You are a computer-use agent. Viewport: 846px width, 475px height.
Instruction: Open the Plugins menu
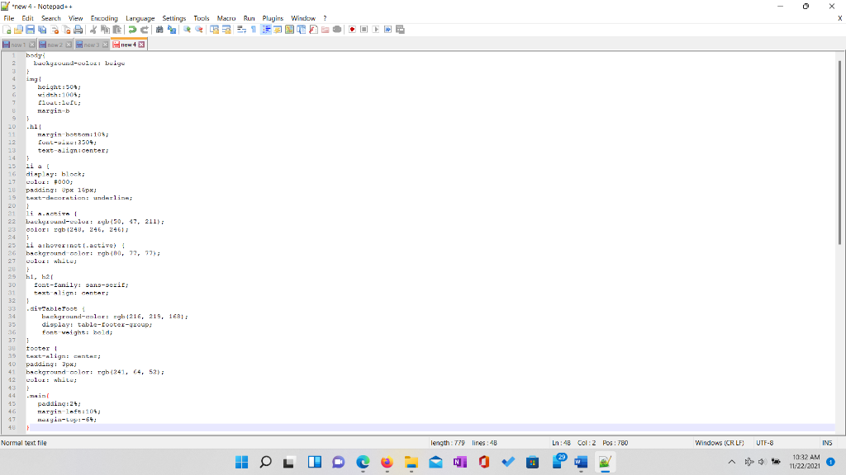272,17
